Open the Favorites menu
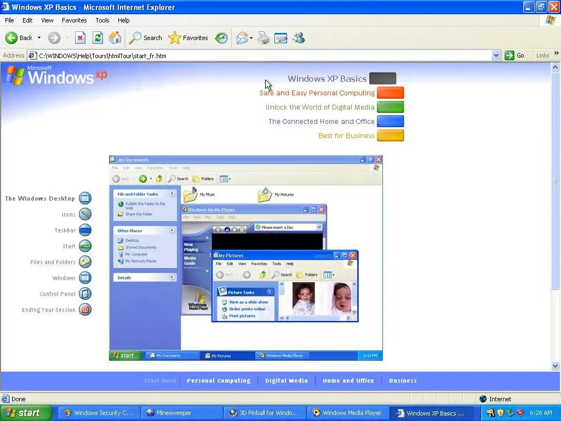Image resolution: width=561 pixels, height=421 pixels. pyautogui.click(x=74, y=20)
